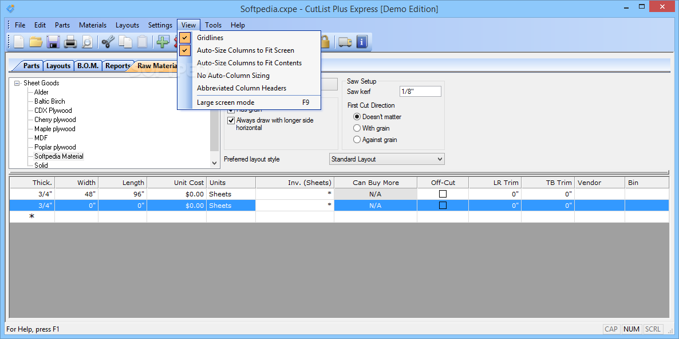This screenshot has width=679, height=339.
Task: Open Print Preview magnifier icon
Action: point(87,42)
